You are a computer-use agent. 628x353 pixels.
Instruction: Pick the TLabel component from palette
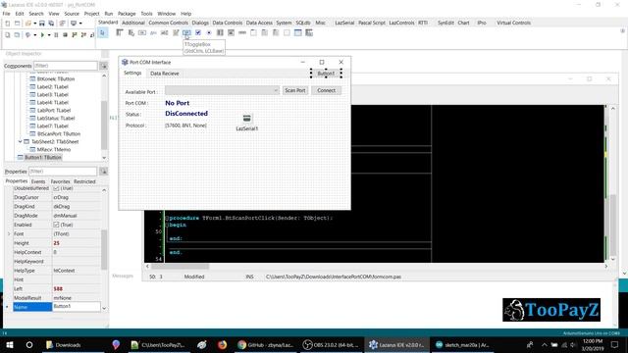[x=153, y=32]
